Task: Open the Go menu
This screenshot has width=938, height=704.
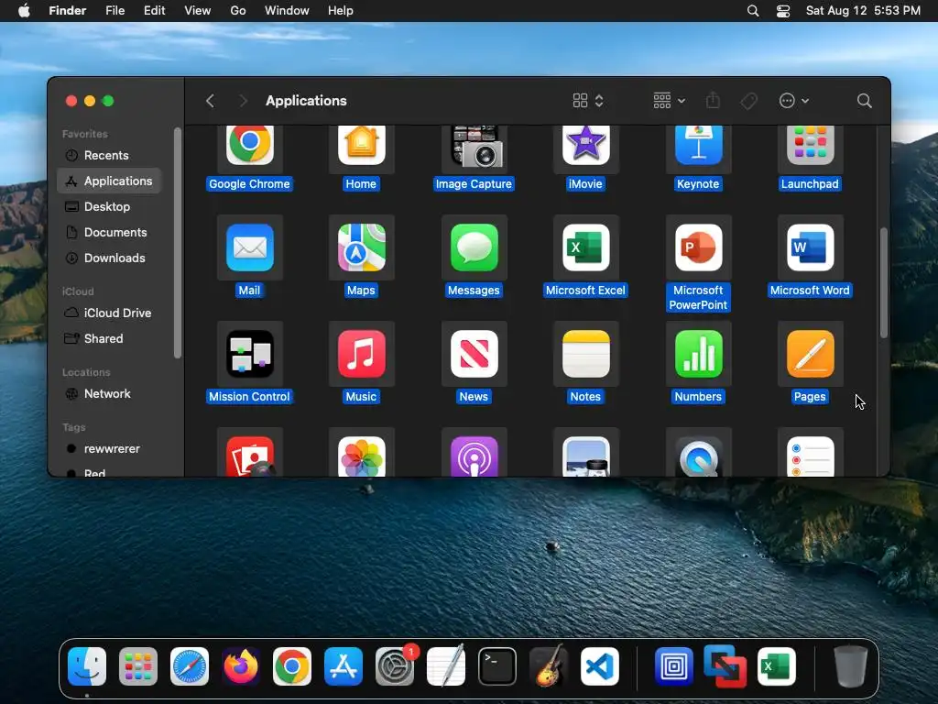Action: (238, 11)
